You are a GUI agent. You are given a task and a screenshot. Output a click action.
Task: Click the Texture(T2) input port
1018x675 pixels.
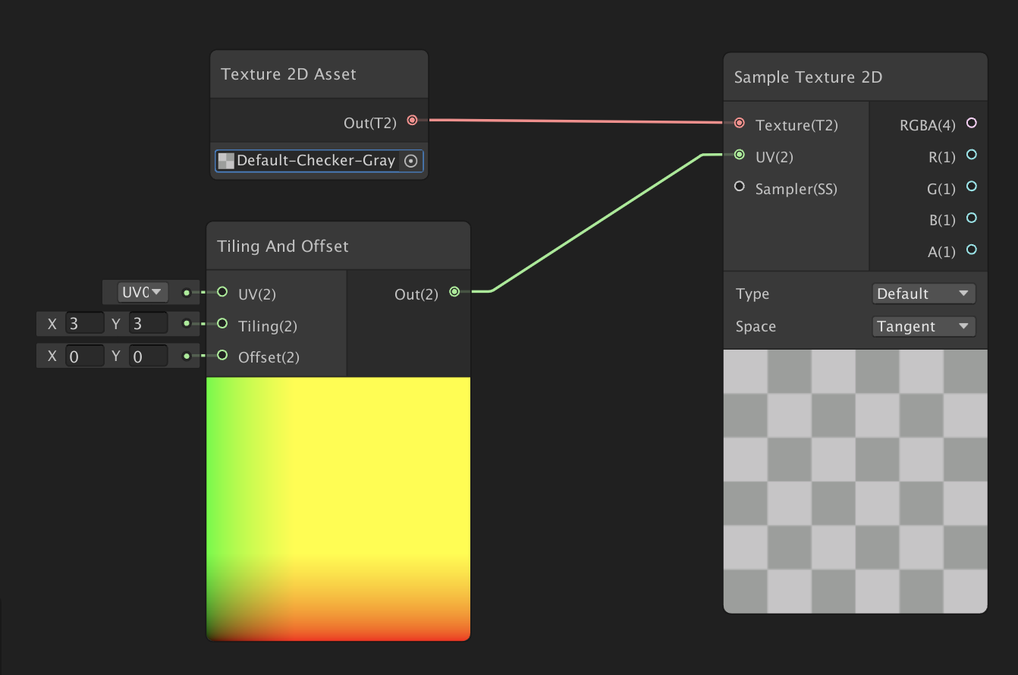(740, 123)
